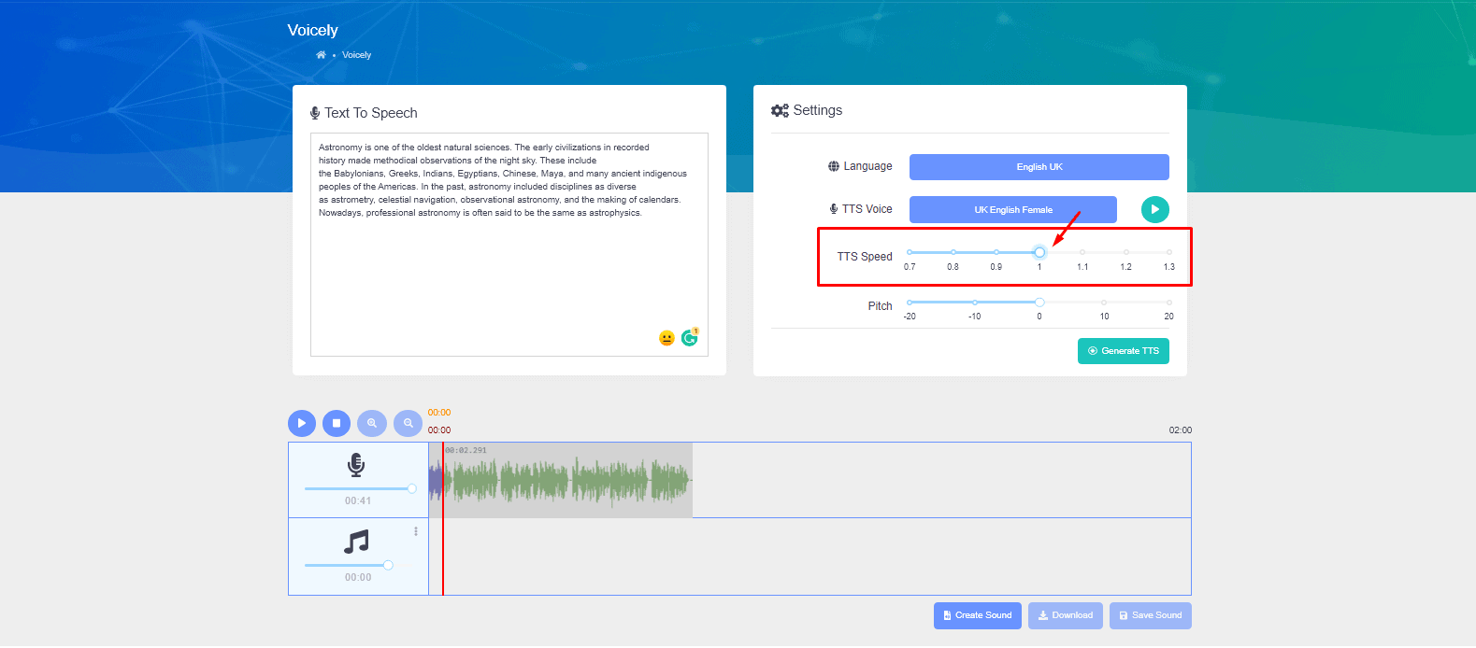Click the microphone voice track icon
The image size is (1476, 648).
tap(356, 465)
